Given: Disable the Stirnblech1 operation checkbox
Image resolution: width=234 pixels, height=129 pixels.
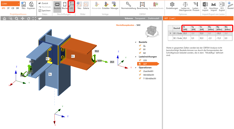Looking at the screenshot, I should pyautogui.click(x=140, y=75).
